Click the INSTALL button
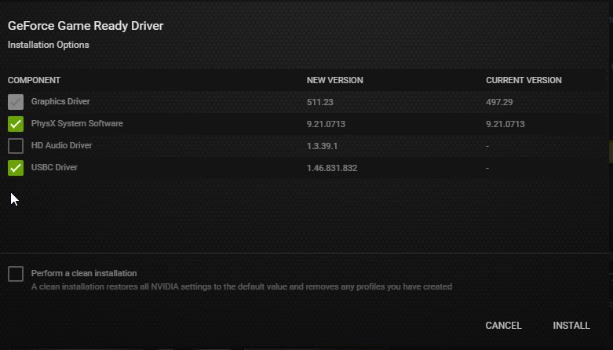Image resolution: width=613 pixels, height=350 pixels. point(571,326)
